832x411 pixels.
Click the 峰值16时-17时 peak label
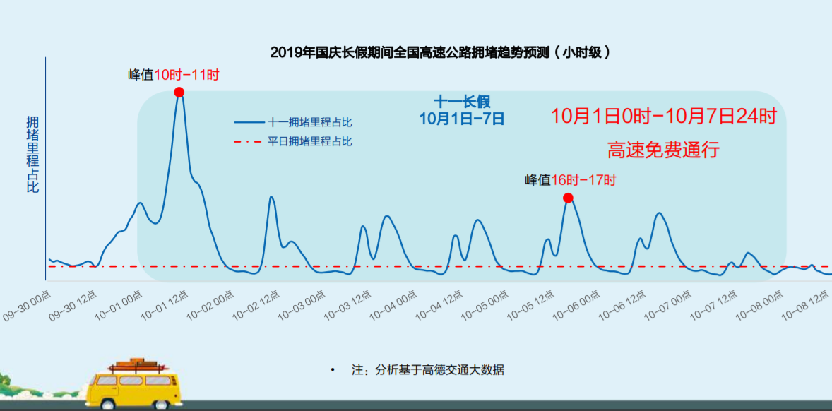[570, 180]
